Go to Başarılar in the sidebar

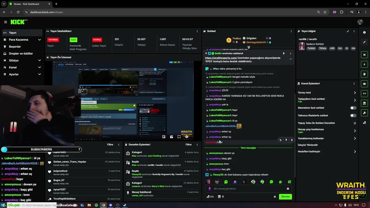[22, 47]
